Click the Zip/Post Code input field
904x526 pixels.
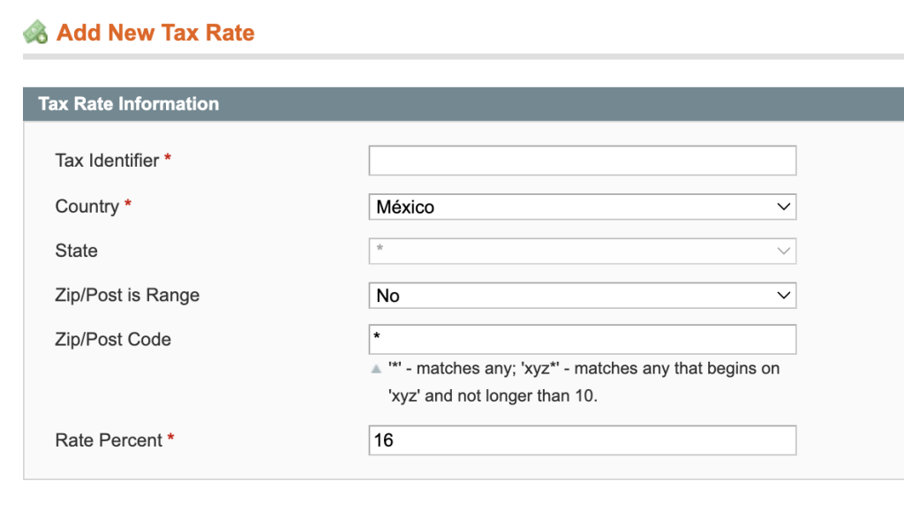pyautogui.click(x=583, y=339)
